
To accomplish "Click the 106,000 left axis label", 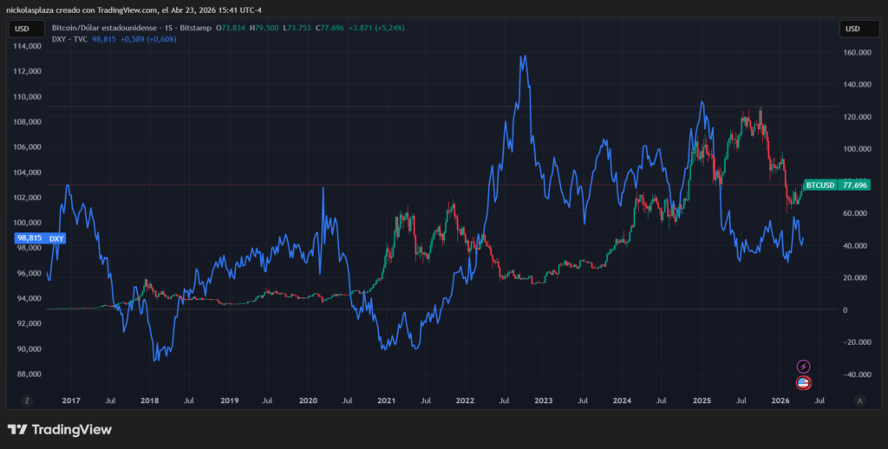I will [28, 147].
